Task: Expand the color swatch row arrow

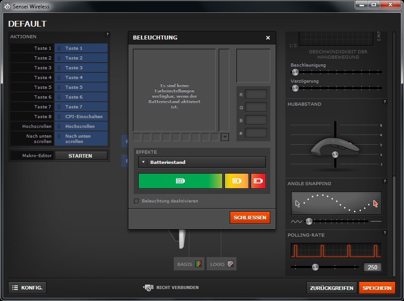Action: (225, 137)
